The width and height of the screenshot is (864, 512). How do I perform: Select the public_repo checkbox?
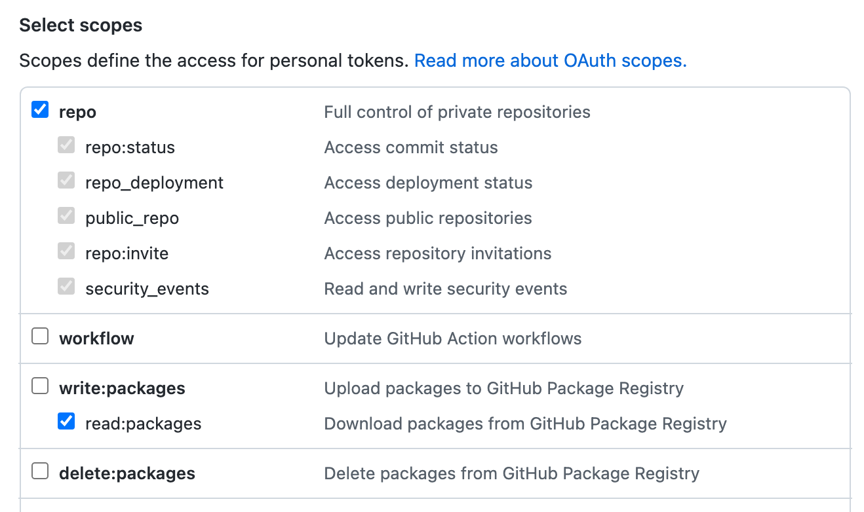66,215
